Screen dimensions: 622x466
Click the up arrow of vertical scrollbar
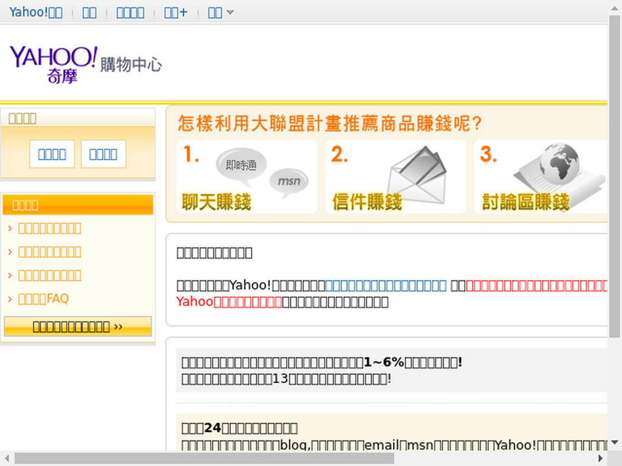point(615,7)
